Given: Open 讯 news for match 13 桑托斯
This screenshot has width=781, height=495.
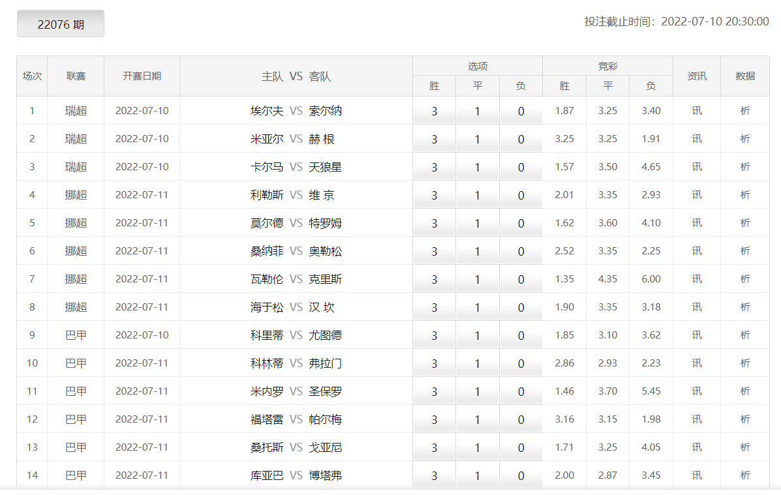Looking at the screenshot, I should [x=697, y=447].
